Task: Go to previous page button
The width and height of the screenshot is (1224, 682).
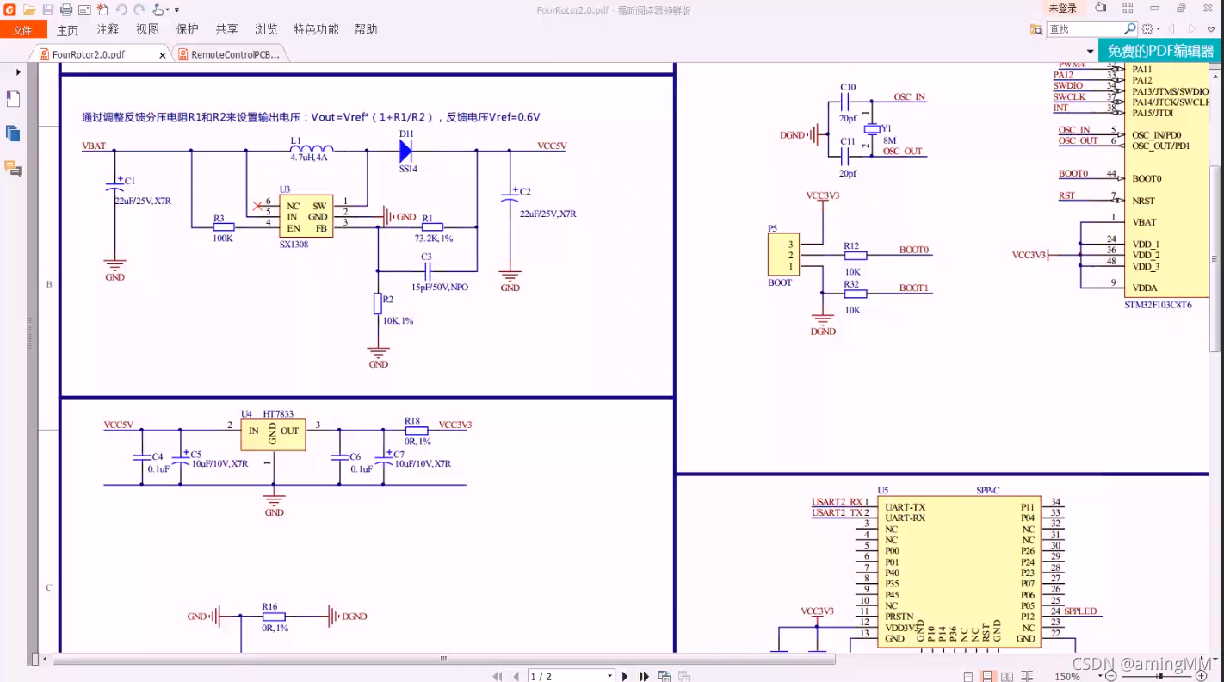Action: click(x=516, y=677)
